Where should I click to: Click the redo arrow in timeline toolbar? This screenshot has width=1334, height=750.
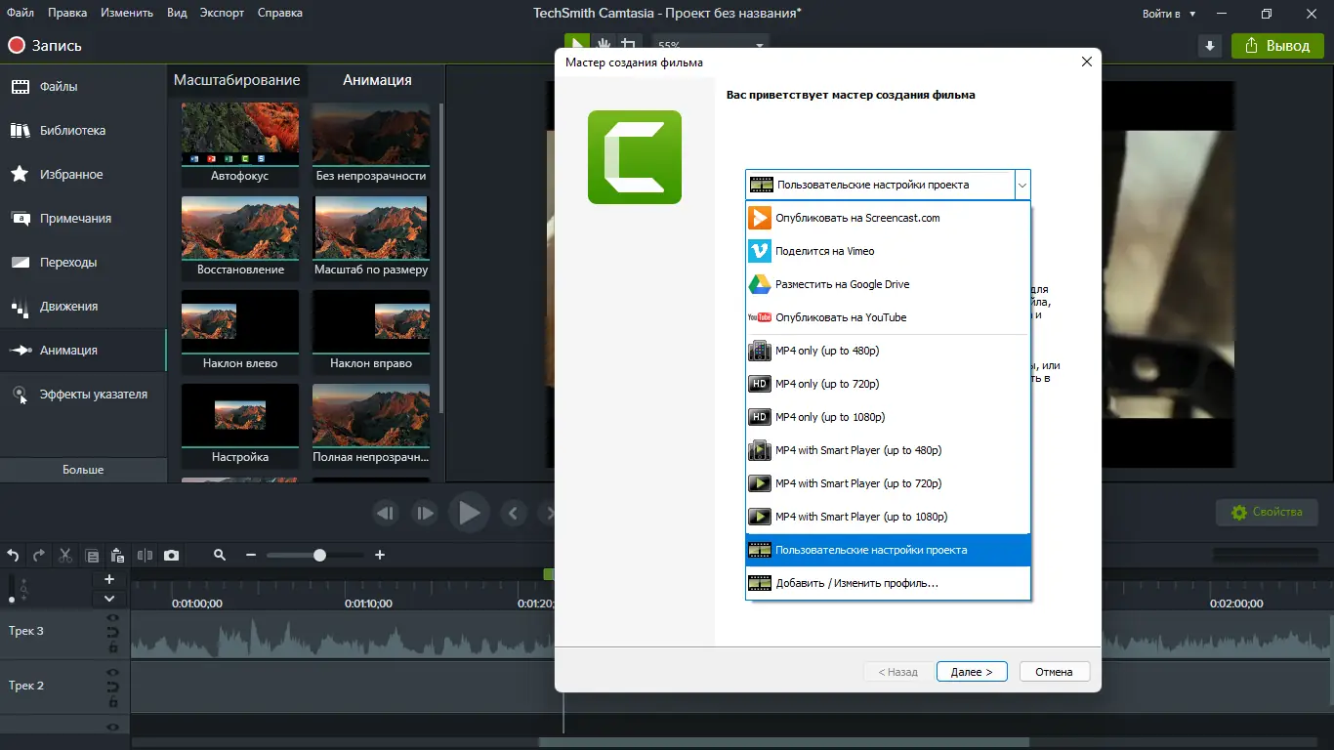tap(39, 555)
